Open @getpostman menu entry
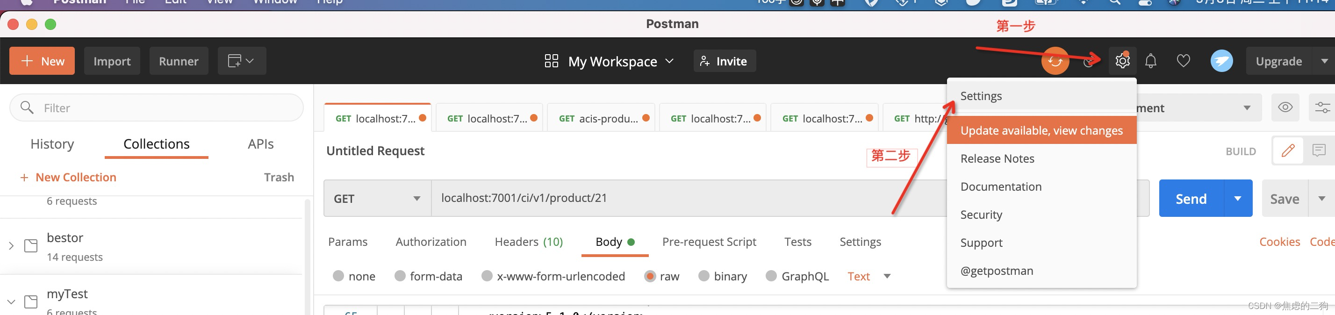The image size is (1335, 315). (1041, 271)
